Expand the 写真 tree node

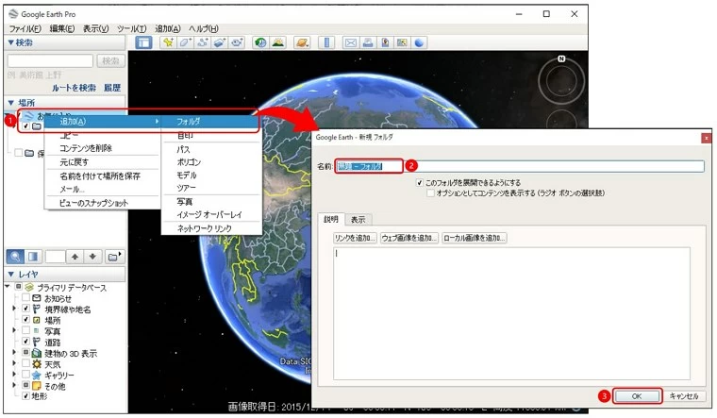(x=15, y=330)
